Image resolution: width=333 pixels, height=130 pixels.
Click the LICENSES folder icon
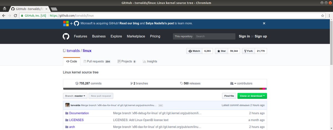click(67, 120)
